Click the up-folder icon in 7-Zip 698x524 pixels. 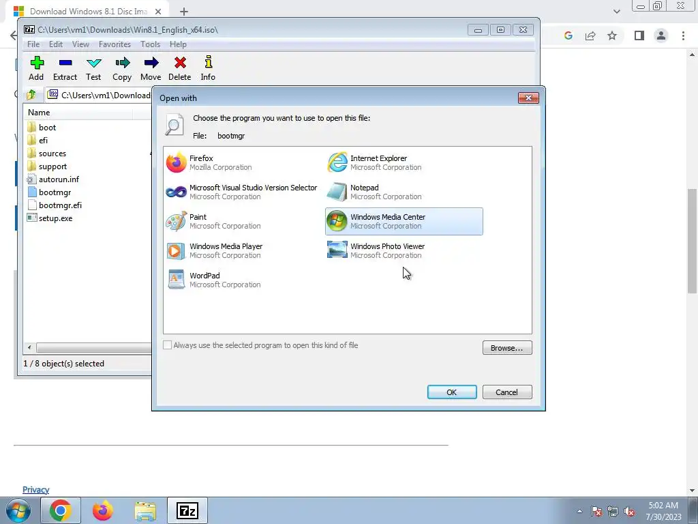(x=31, y=95)
